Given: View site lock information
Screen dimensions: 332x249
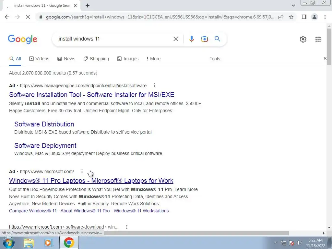Looking at the screenshot, I should point(41,17).
